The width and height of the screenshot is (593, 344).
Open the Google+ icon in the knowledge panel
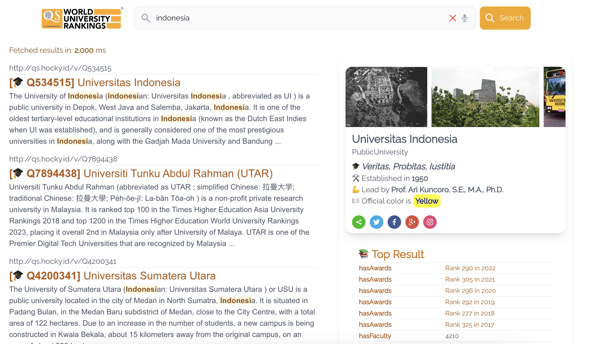click(x=412, y=222)
